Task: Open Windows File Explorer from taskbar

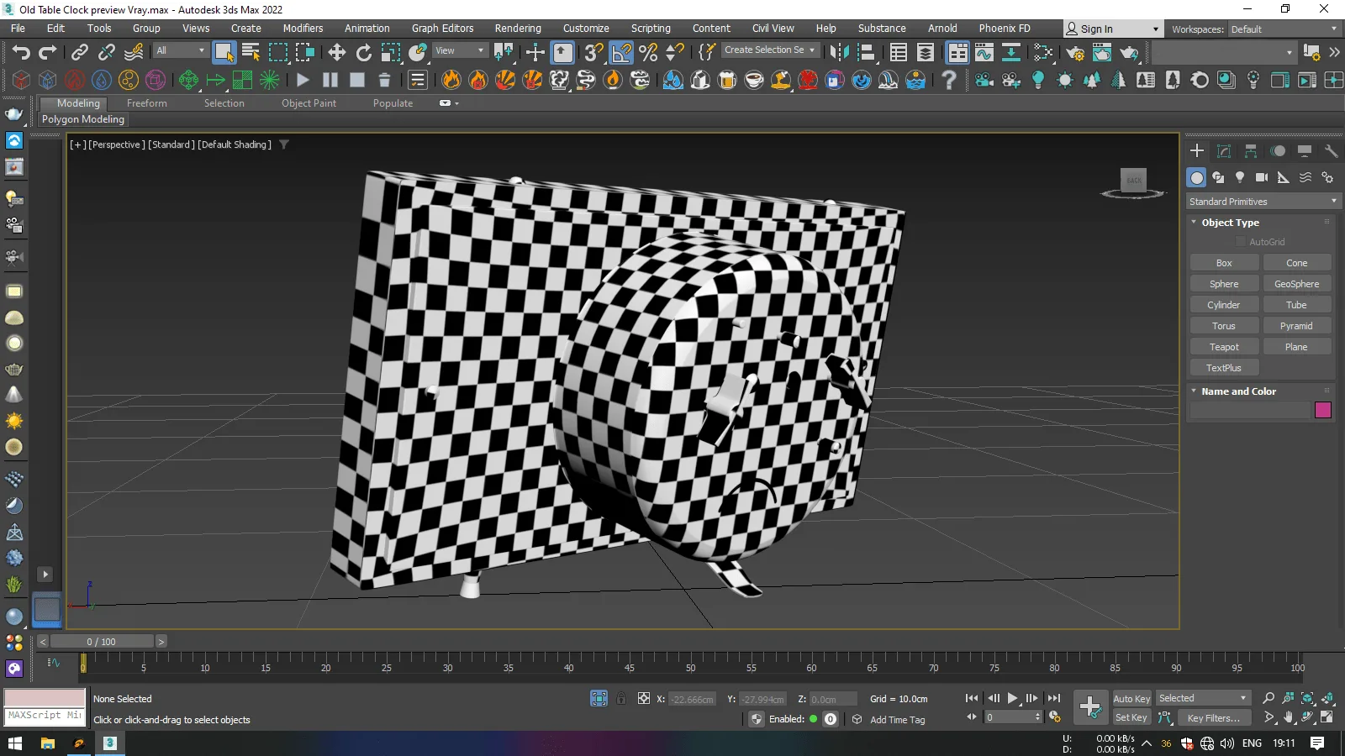Action: click(48, 743)
